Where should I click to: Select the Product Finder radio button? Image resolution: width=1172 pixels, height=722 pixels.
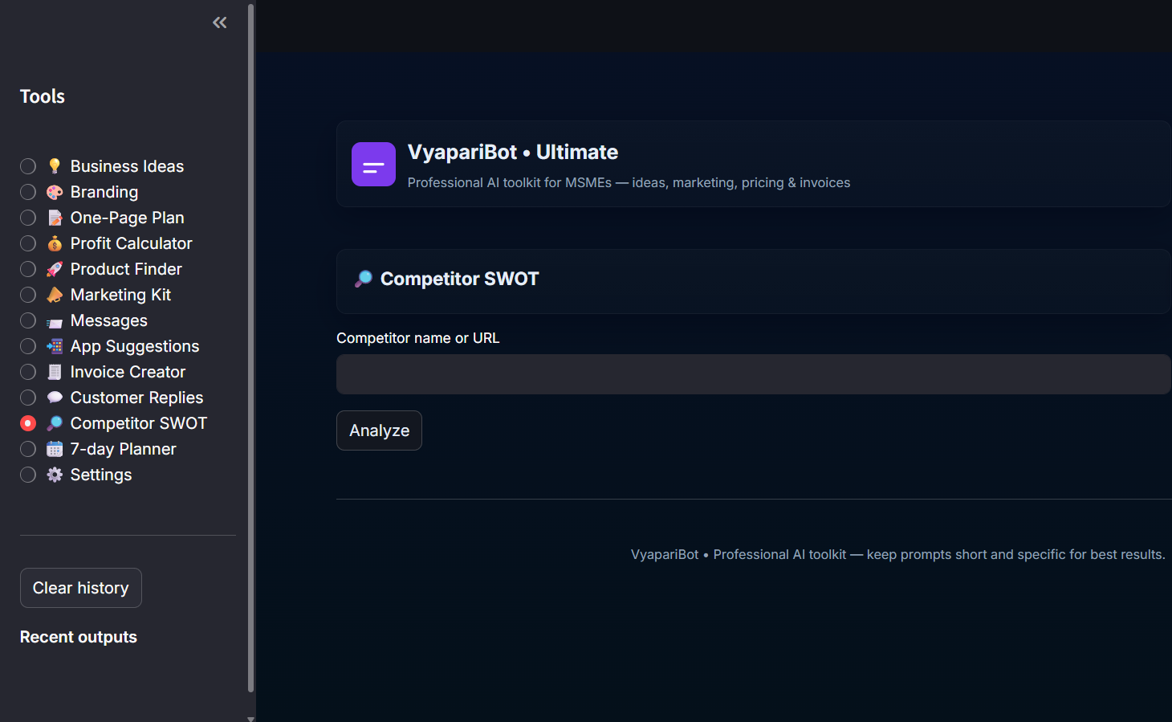pyautogui.click(x=28, y=269)
